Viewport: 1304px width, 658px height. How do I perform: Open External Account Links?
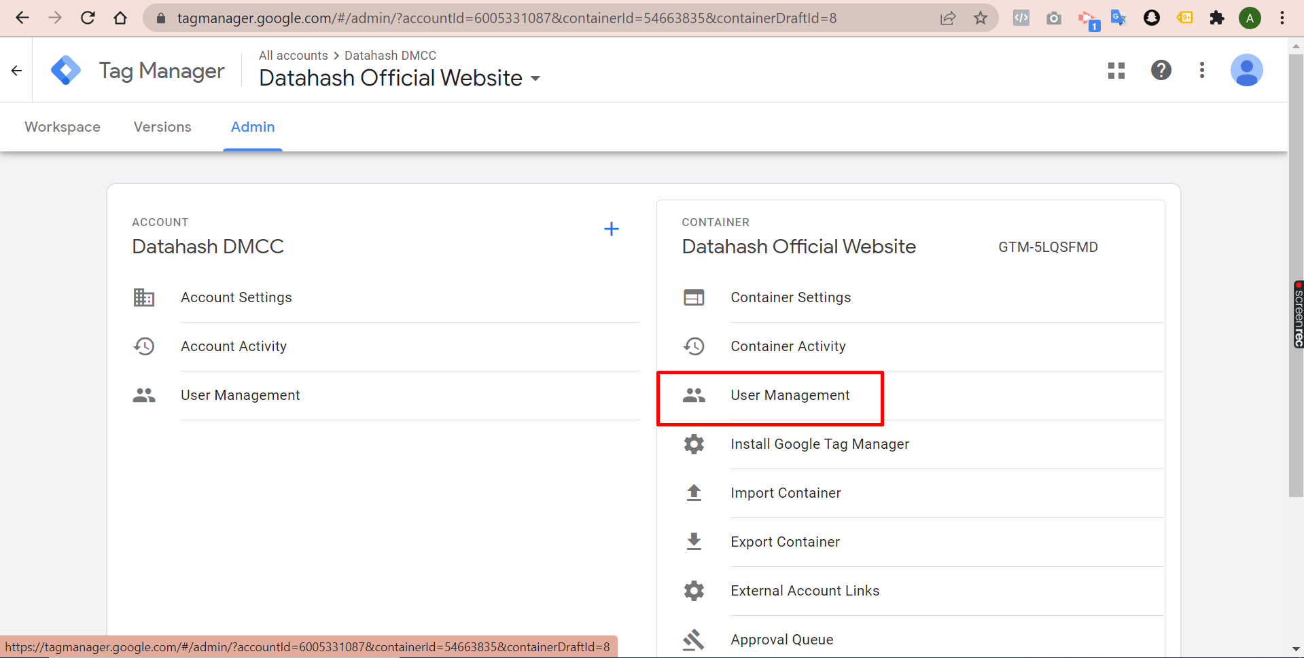pyautogui.click(x=805, y=591)
